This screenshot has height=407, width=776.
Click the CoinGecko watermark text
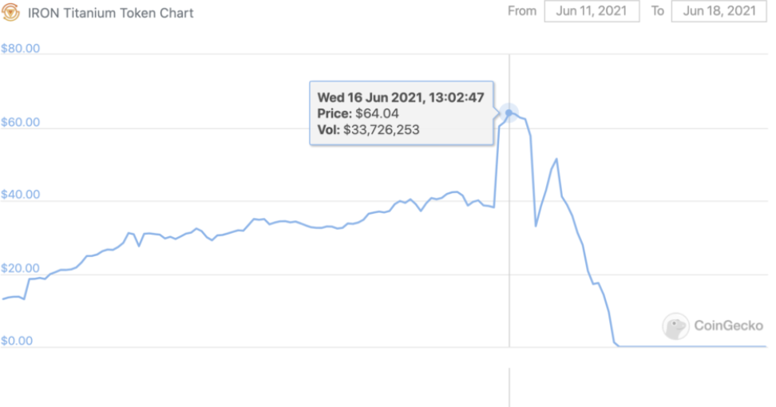point(728,326)
